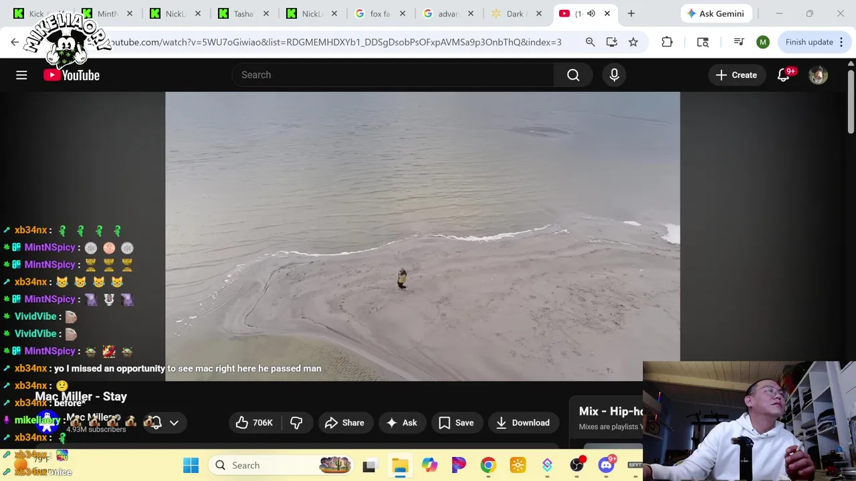The height and width of the screenshot is (481, 856).
Task: Open Task View on the taskbar
Action: coord(369,466)
